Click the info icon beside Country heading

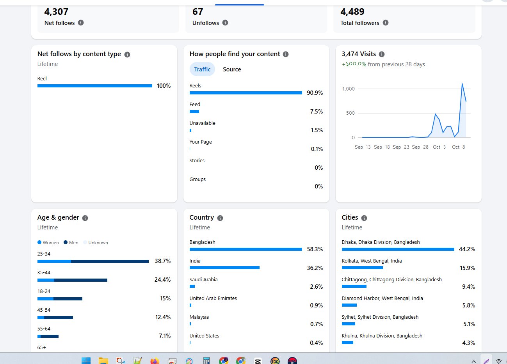click(x=220, y=218)
